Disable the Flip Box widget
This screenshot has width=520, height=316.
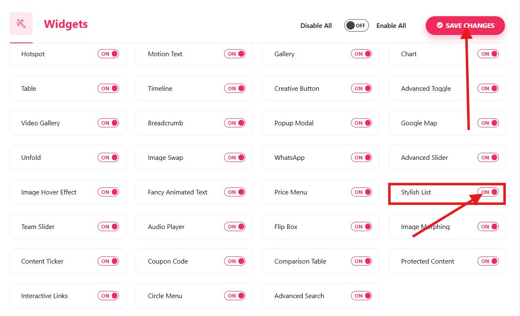point(362,226)
